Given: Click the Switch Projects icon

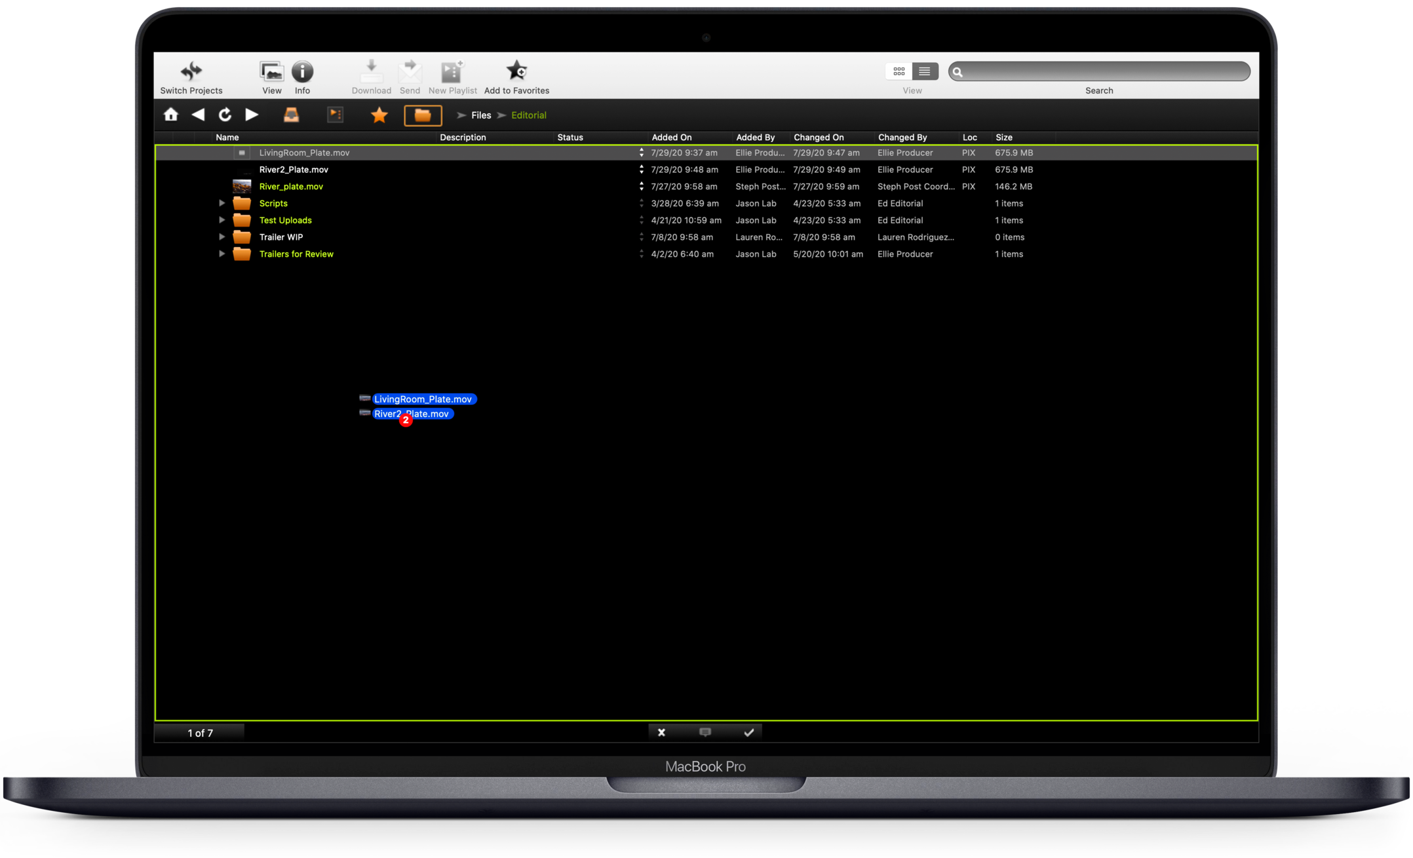Looking at the screenshot, I should [x=191, y=71].
